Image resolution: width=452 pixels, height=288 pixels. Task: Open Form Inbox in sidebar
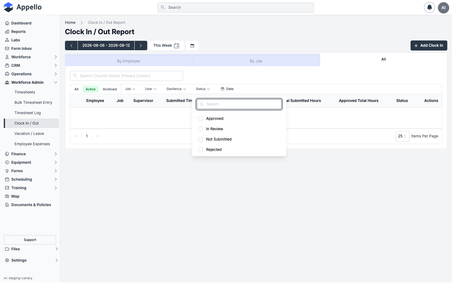[x=21, y=49]
